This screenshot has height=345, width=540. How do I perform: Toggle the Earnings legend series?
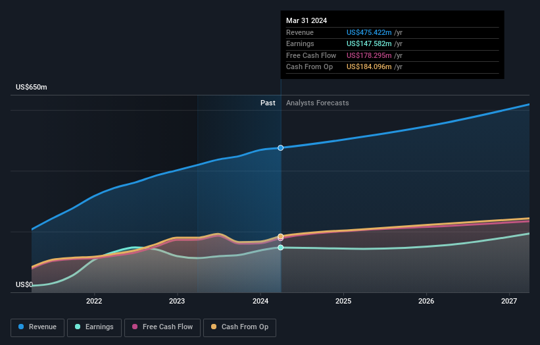click(x=94, y=327)
